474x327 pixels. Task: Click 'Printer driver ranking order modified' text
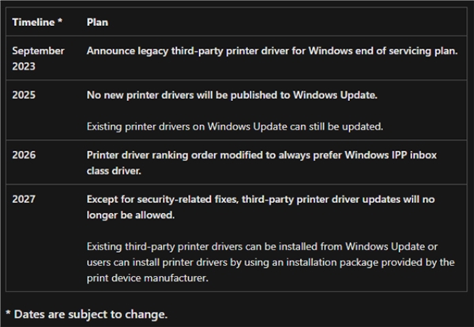point(182,155)
